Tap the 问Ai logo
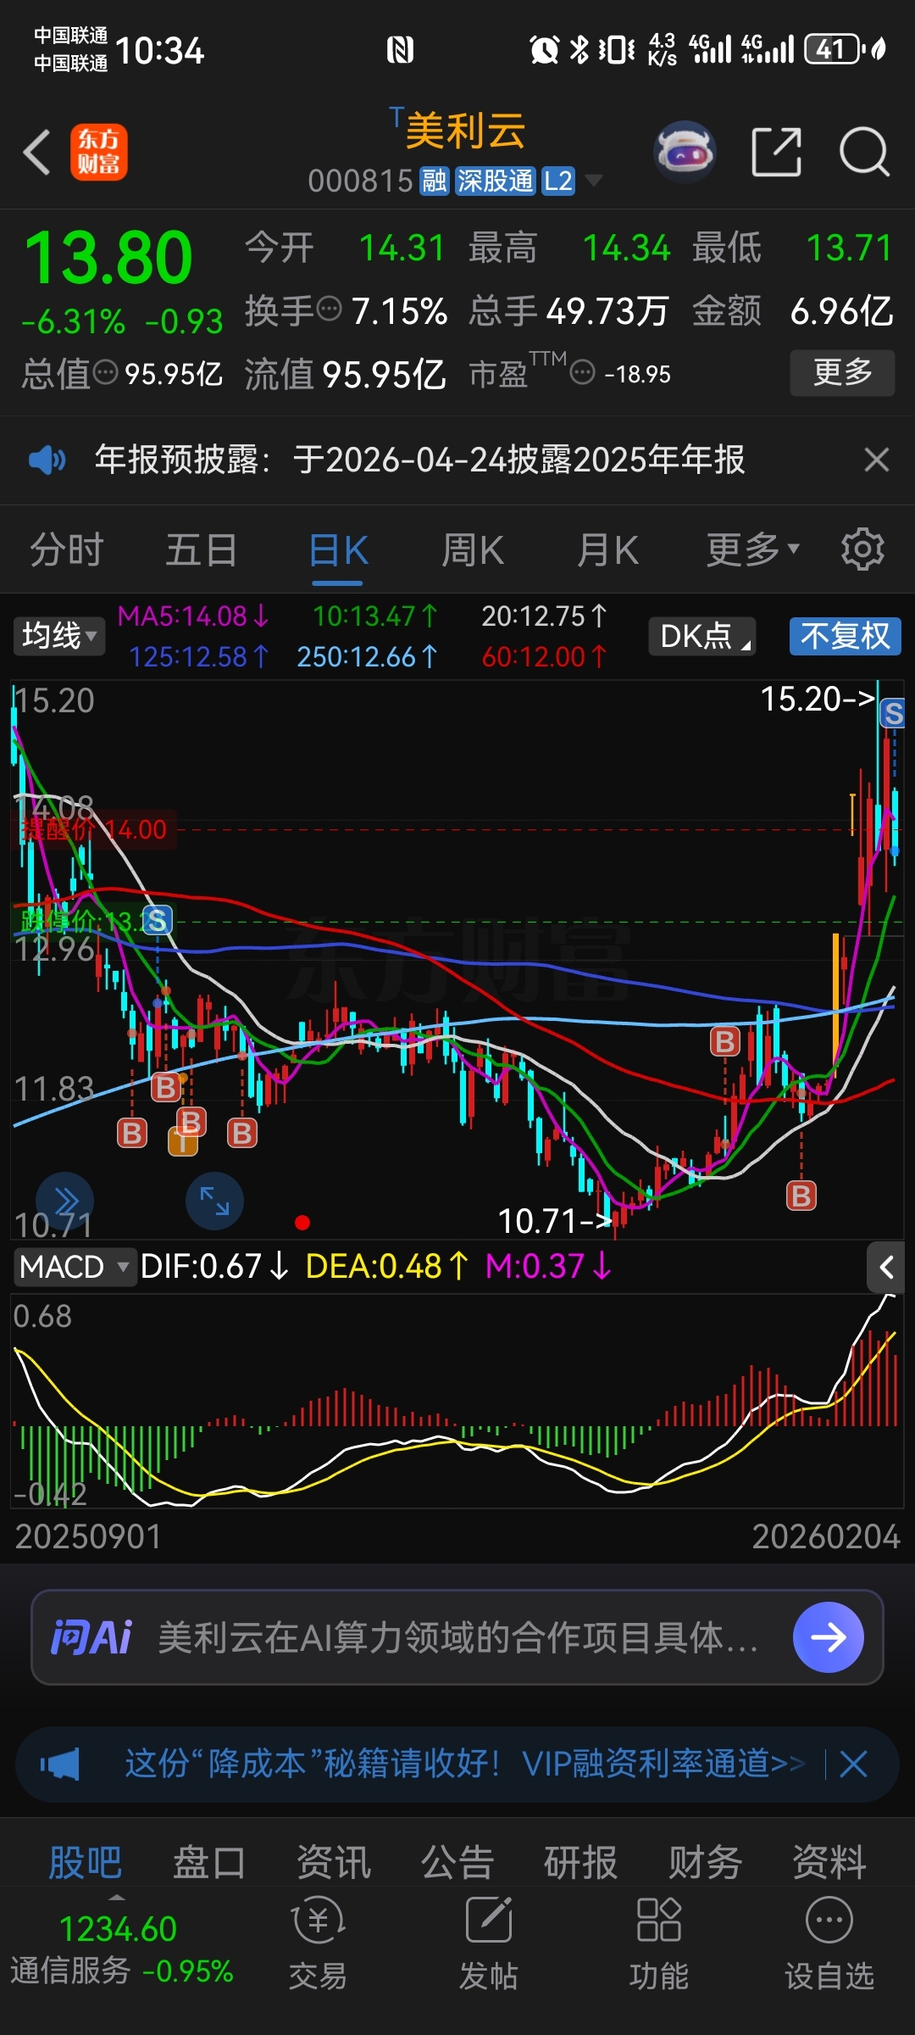The height and width of the screenshot is (2035, 915). (91, 1636)
